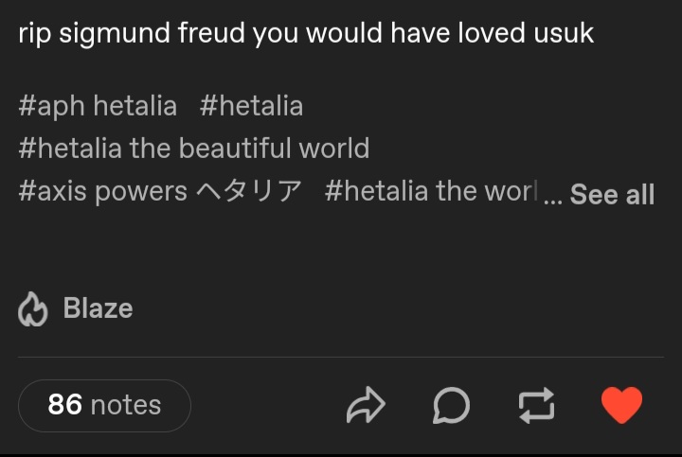Screen dimensions: 682x457
Task: Open the 86 notes button
Action: coord(104,405)
